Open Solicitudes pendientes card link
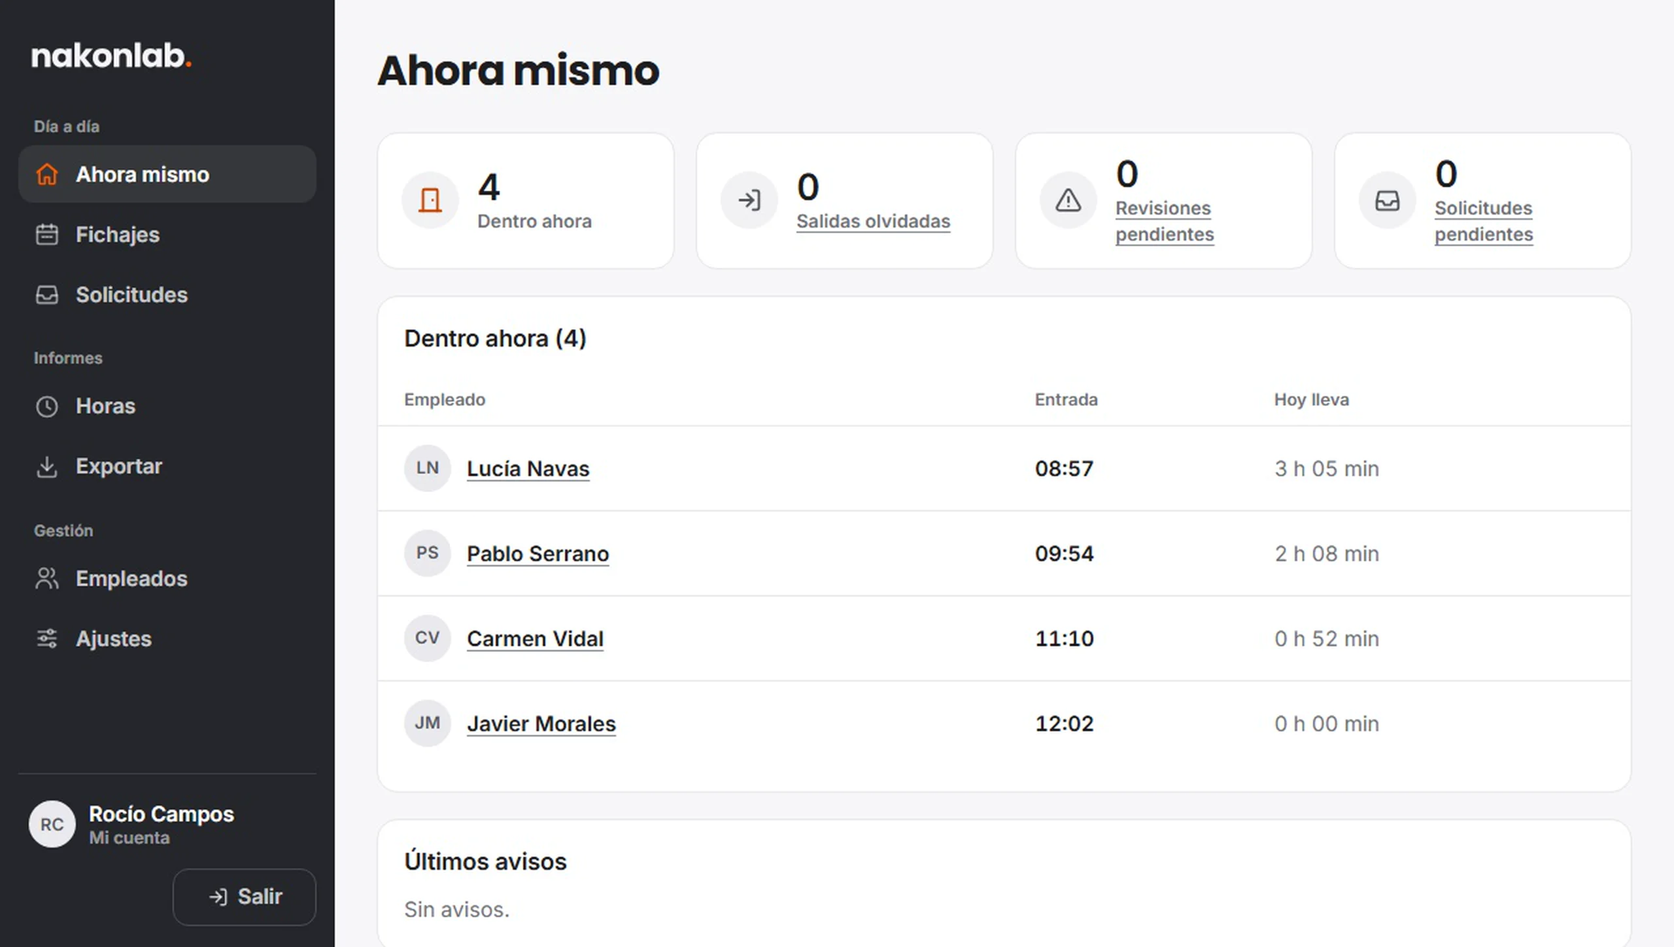Viewport: 1674px width, 947px height. click(1484, 221)
